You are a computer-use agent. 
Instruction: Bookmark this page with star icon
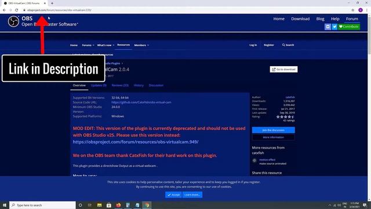353,10
